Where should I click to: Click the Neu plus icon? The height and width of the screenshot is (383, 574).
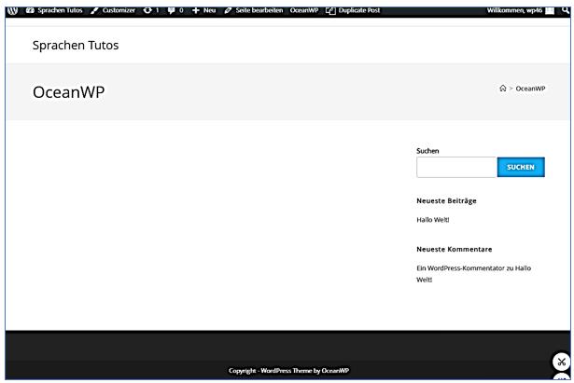(197, 9)
